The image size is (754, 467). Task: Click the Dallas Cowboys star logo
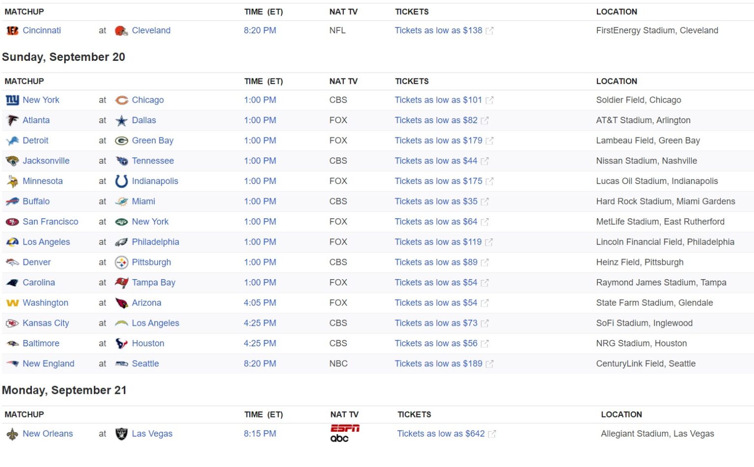point(121,120)
